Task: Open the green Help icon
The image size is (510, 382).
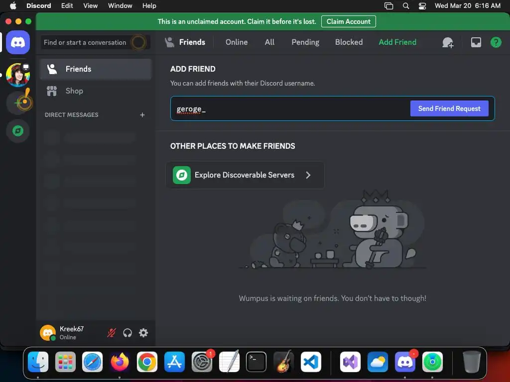Action: [496, 42]
